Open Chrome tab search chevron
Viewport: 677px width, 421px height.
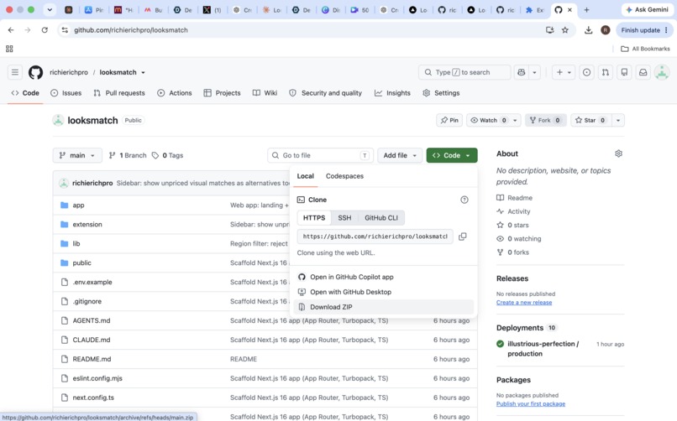point(50,9)
